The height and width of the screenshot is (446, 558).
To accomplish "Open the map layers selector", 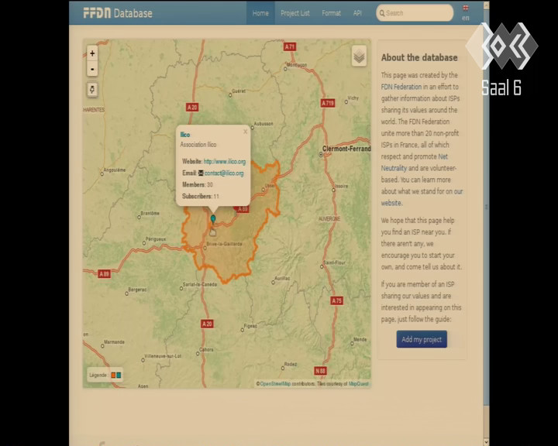I will pyautogui.click(x=359, y=56).
